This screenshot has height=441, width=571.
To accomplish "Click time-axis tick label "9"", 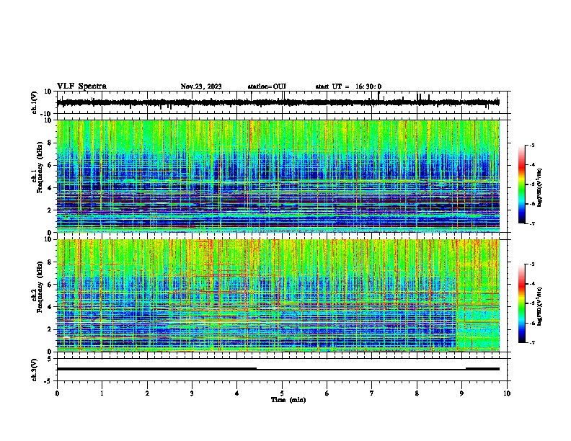I will coord(461,393).
